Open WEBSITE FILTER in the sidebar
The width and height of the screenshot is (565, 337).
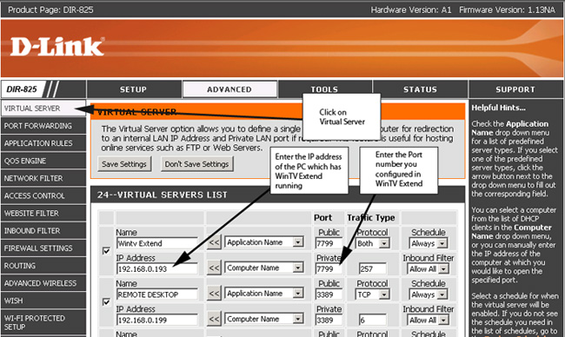tap(43, 213)
